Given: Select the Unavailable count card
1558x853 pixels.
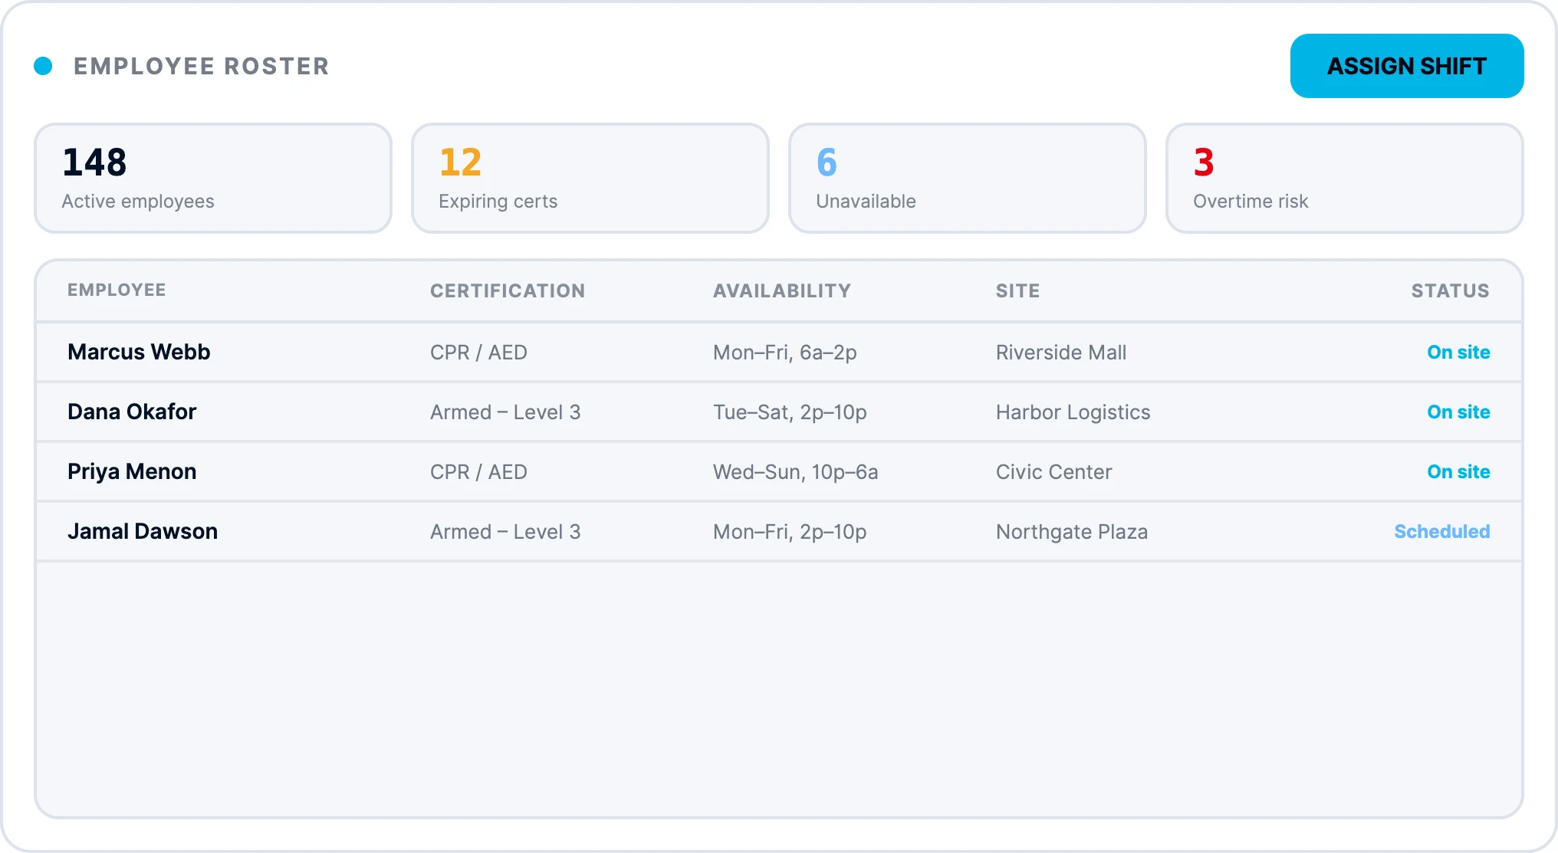Looking at the screenshot, I should point(968,179).
